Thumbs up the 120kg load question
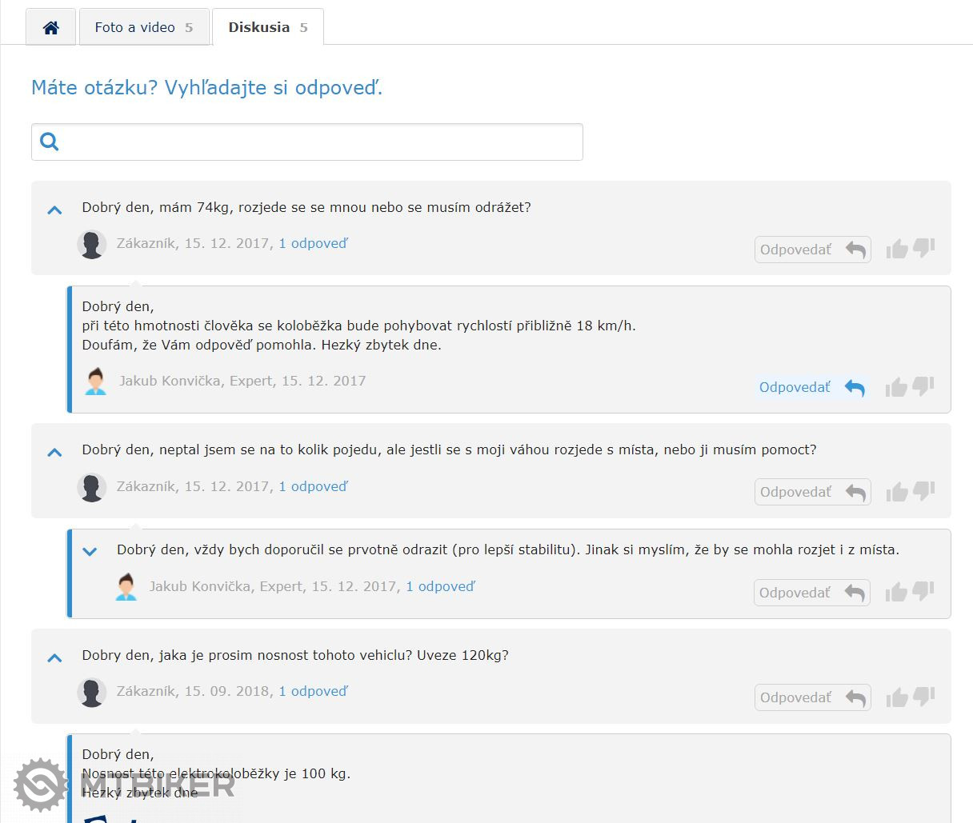This screenshot has width=973, height=823. [x=896, y=698]
